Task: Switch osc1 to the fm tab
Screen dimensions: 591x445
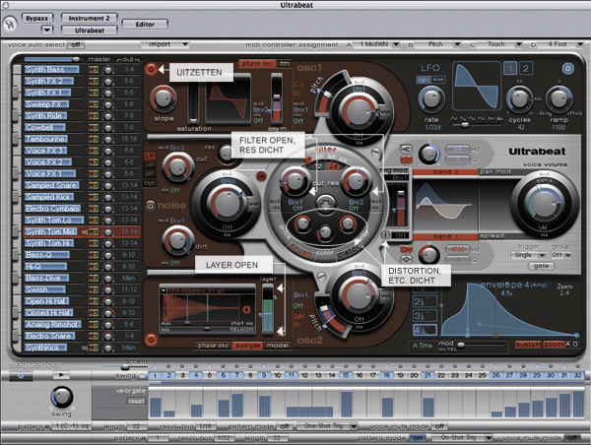Action: coord(285,64)
